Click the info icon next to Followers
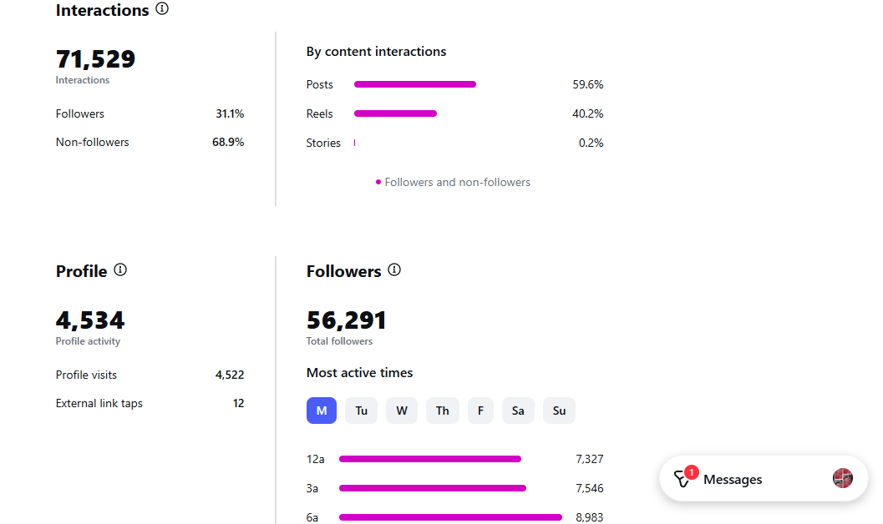This screenshot has height=524, width=883. point(394,270)
